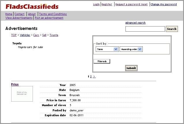
Task: Click the FladsClassifieds logo
Action: [x=32, y=7]
